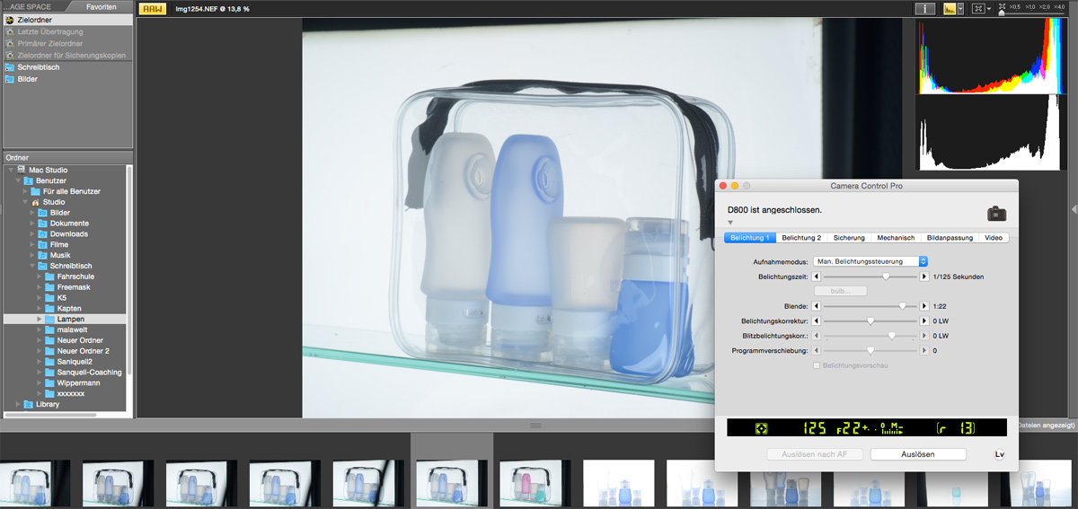Click the RAW format badge
This screenshot has width=1078, height=509.
[x=153, y=8]
